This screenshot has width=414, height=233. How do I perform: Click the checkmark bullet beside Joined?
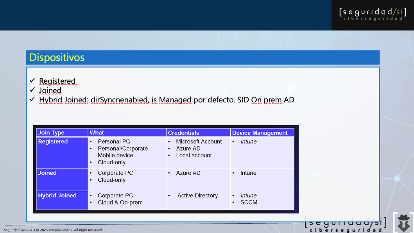(x=33, y=90)
